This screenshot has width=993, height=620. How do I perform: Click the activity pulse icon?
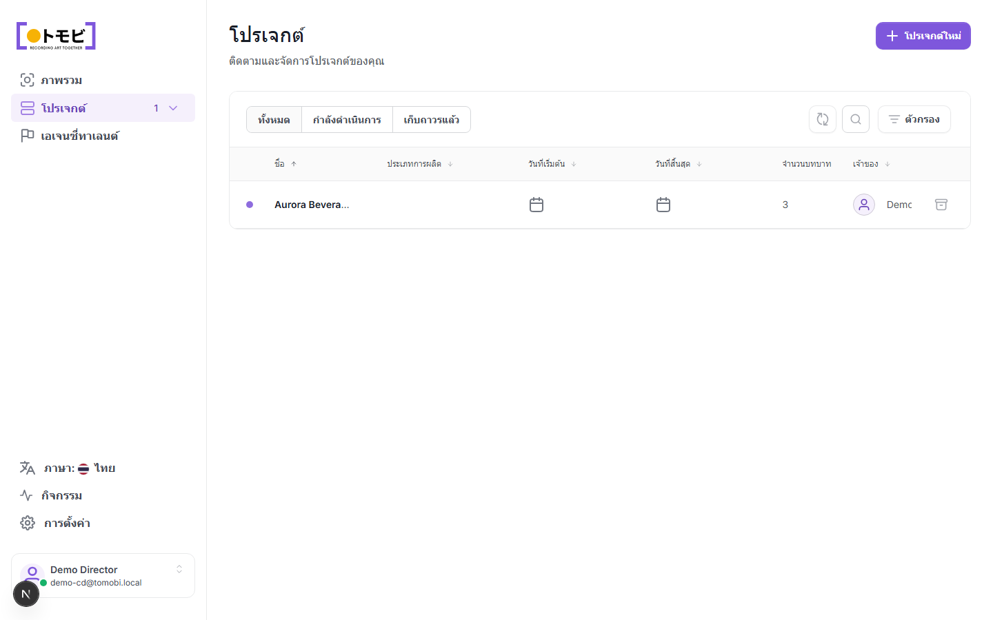[x=26, y=495]
